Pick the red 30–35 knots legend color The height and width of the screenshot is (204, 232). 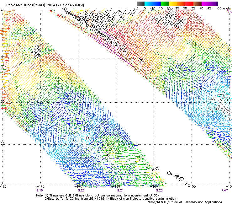point(189,4)
